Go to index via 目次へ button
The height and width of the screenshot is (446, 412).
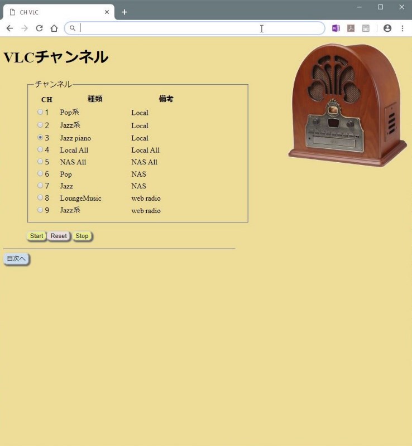[x=16, y=259]
